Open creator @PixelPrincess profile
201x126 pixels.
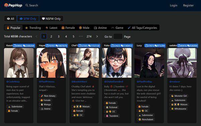[47, 82]
